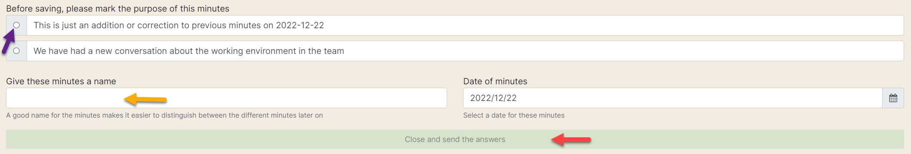The width and height of the screenshot is (911, 154).
Task: Click the gray cell around the new conversation radio
Action: tap(16, 51)
